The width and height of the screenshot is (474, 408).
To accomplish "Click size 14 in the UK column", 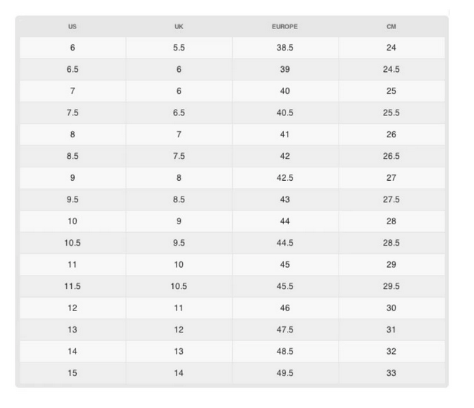I will [x=179, y=373].
